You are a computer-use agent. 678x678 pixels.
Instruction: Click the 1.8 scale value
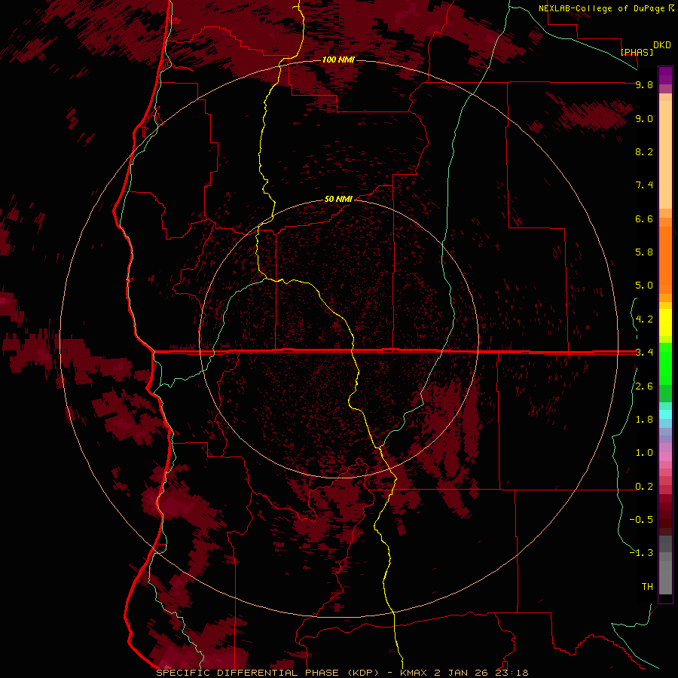click(x=644, y=420)
